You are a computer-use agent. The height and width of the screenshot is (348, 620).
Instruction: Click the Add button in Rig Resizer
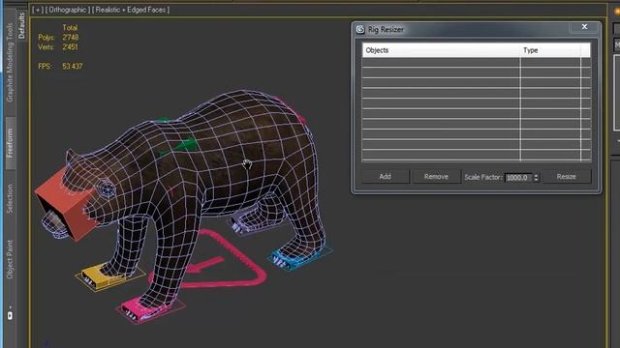click(386, 177)
